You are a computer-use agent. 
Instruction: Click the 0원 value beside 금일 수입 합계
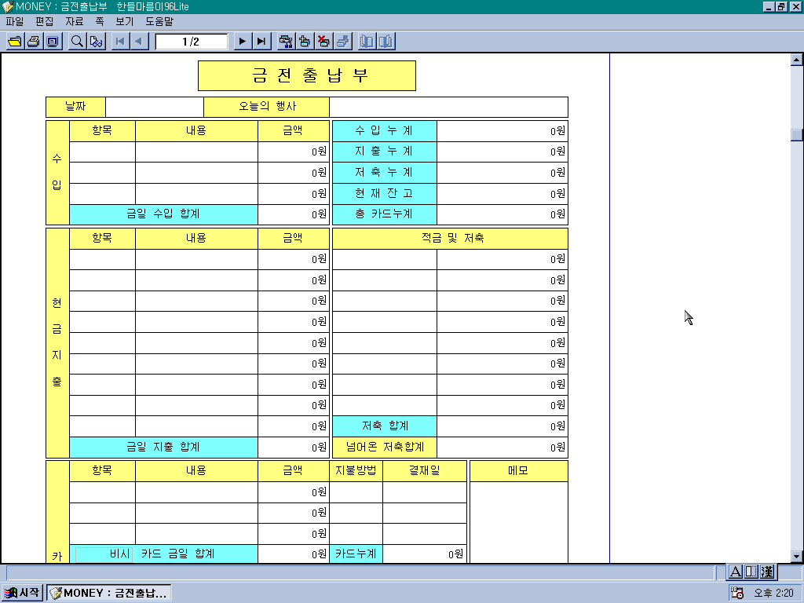(x=294, y=214)
